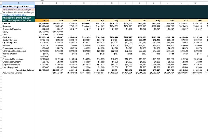
Task: Select the PureLife Dialysis Clinic title cell
Action: (19, 6)
